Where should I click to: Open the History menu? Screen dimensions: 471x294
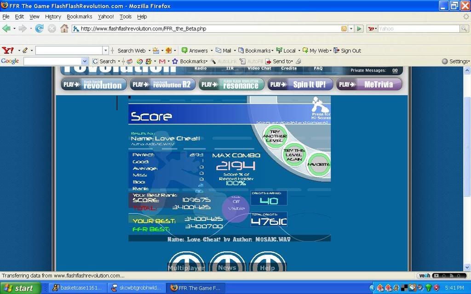[53, 17]
